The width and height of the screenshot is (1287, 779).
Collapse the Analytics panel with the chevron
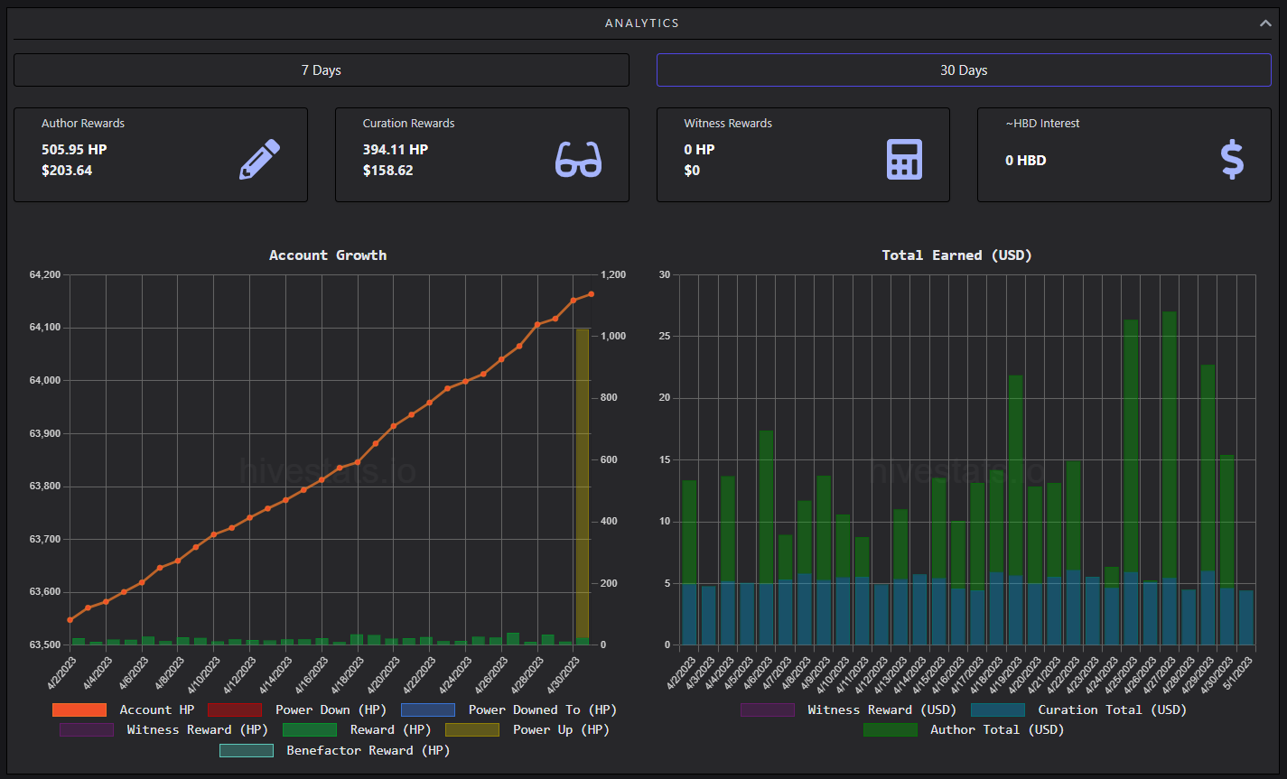[x=1265, y=23]
